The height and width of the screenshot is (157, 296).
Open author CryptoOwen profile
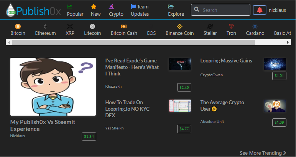pyautogui.click(x=212, y=75)
